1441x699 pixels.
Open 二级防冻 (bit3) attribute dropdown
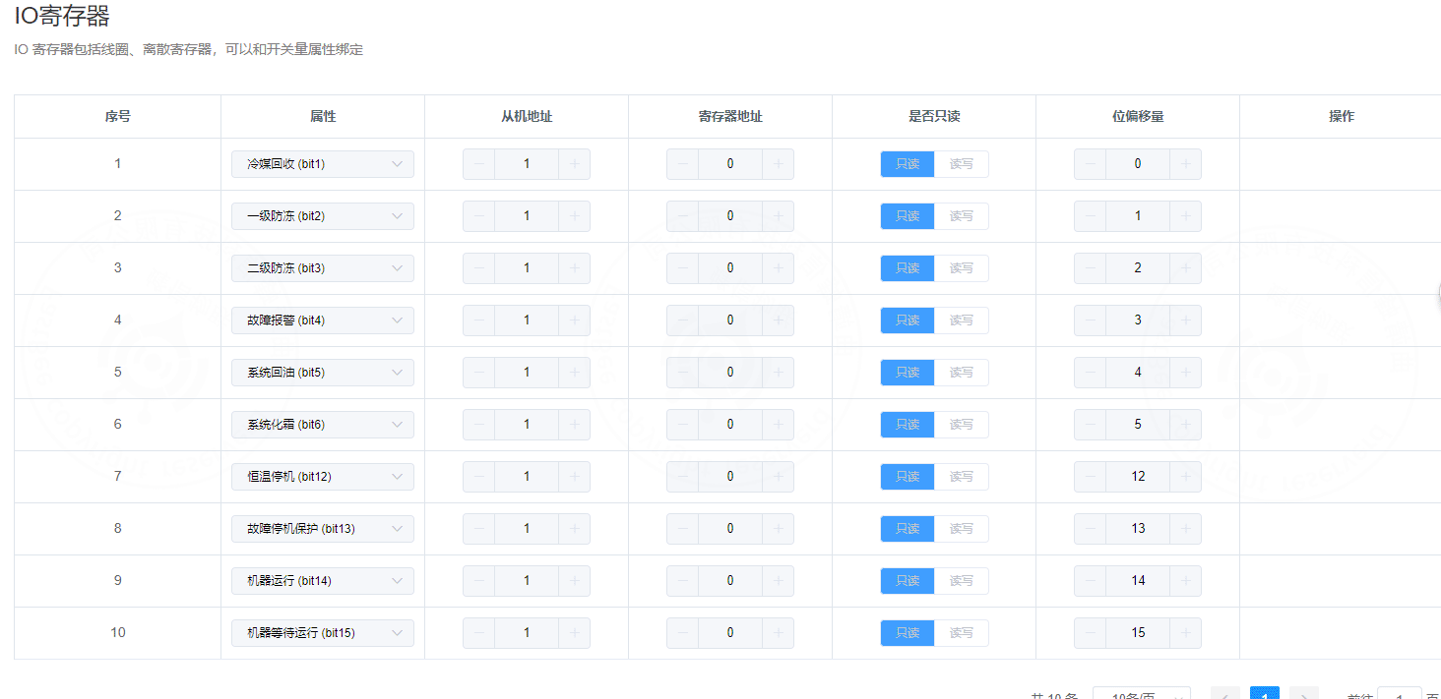pos(323,268)
